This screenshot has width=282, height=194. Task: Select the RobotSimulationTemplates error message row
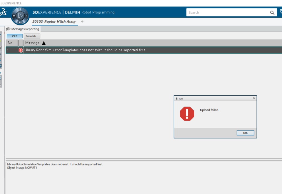(x=144, y=50)
